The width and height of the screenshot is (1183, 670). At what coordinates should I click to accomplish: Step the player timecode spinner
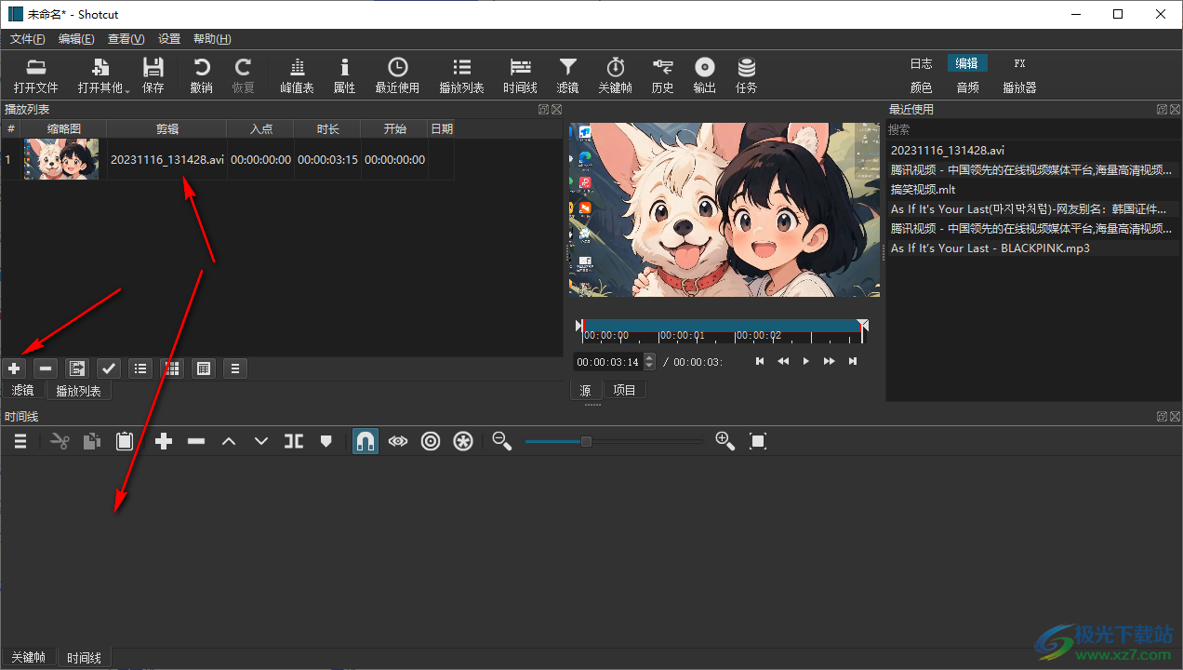tap(649, 361)
